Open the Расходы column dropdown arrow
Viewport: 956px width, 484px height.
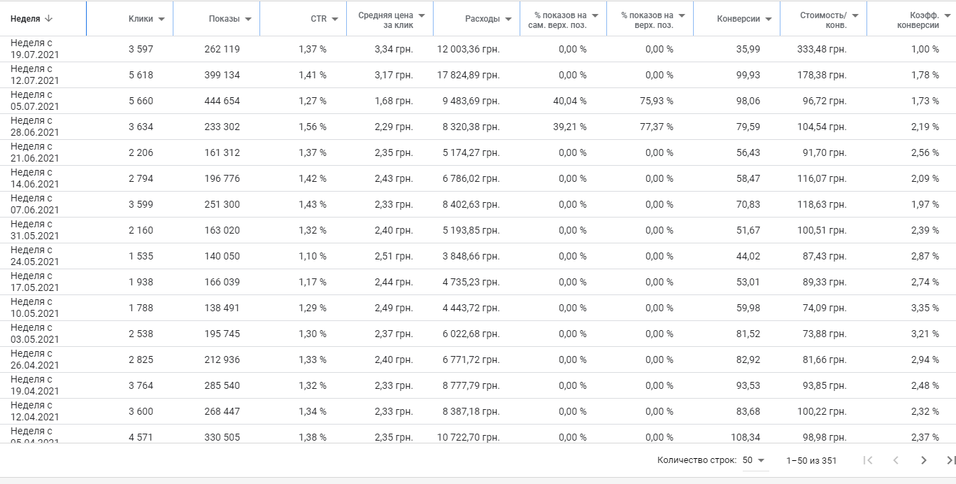click(508, 19)
